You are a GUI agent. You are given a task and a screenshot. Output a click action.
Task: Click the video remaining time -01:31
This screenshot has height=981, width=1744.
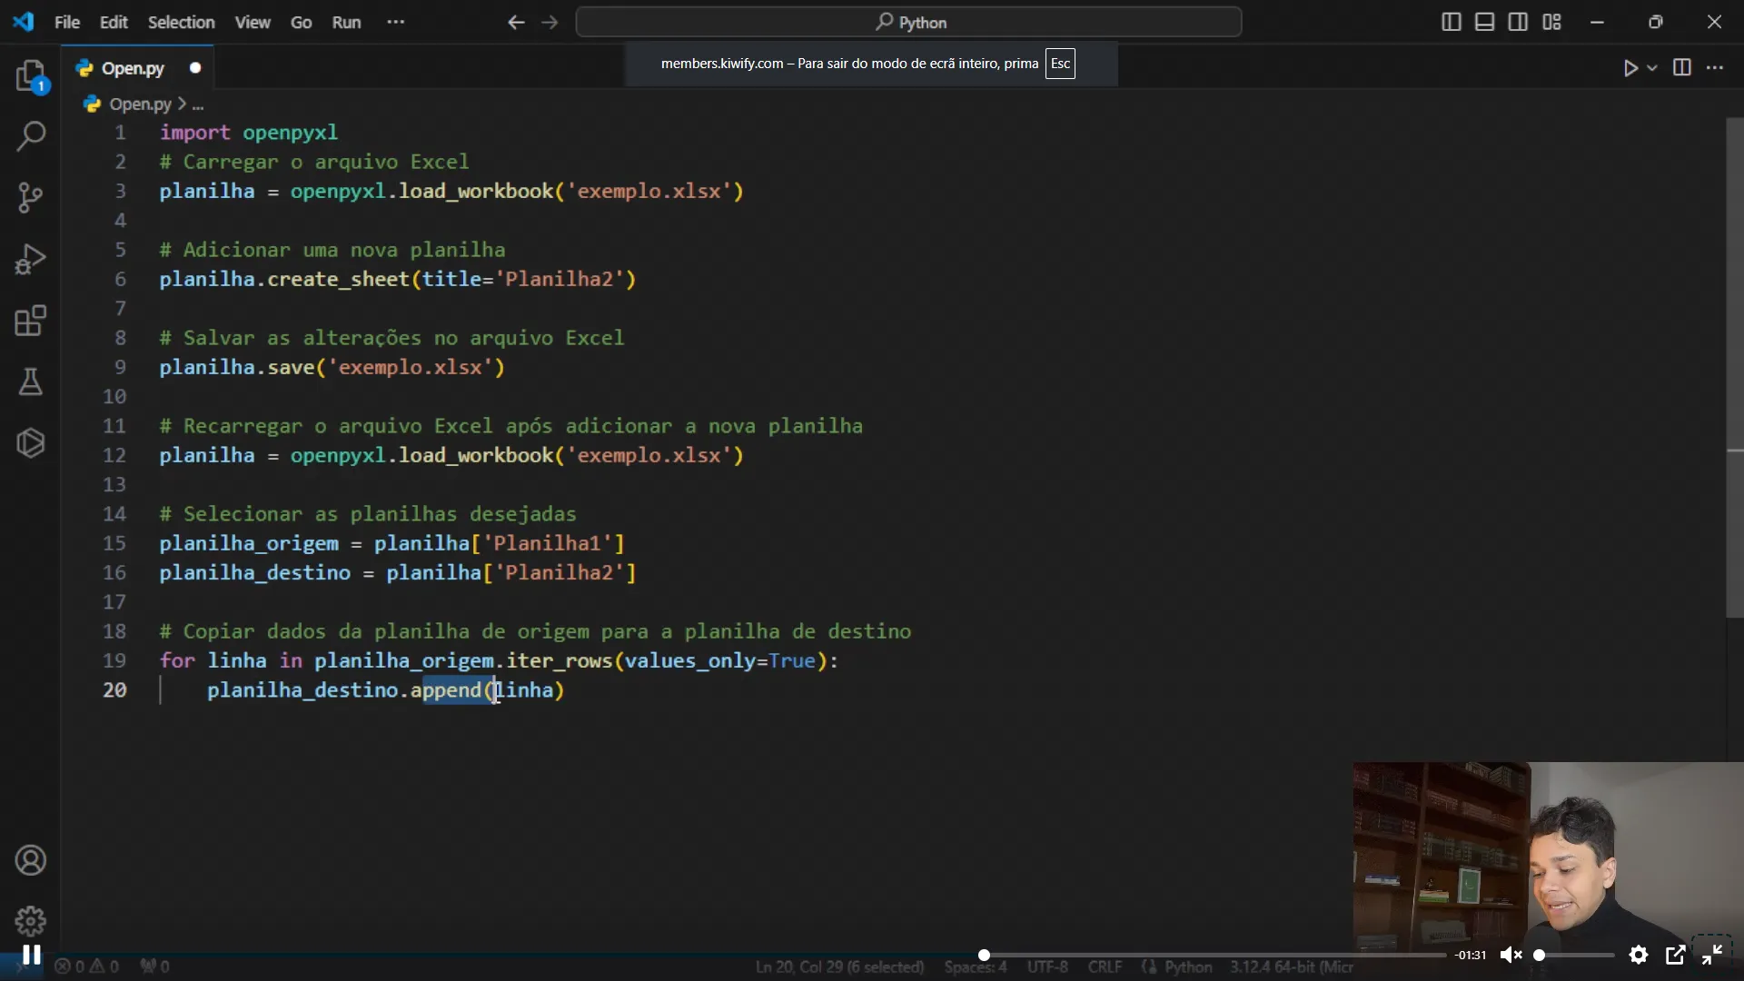[x=1470, y=955]
